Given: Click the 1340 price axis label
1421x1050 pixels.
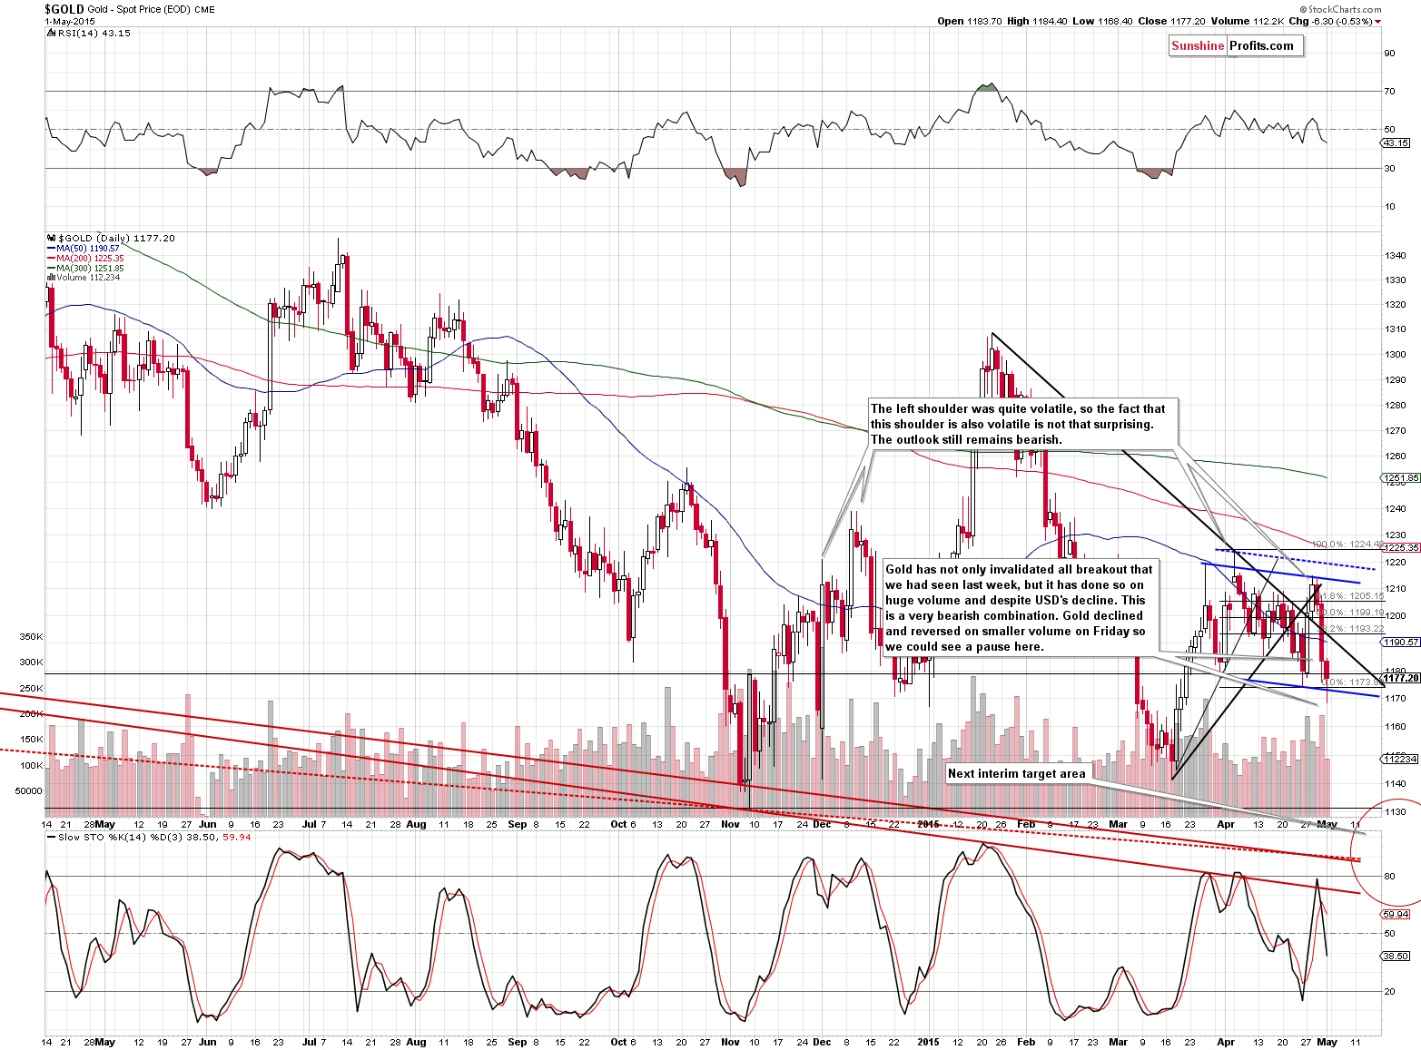Looking at the screenshot, I should (x=1396, y=255).
